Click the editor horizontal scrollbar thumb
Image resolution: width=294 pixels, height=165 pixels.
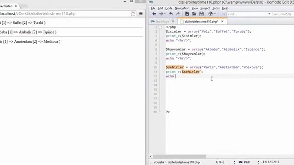tap(179, 156)
